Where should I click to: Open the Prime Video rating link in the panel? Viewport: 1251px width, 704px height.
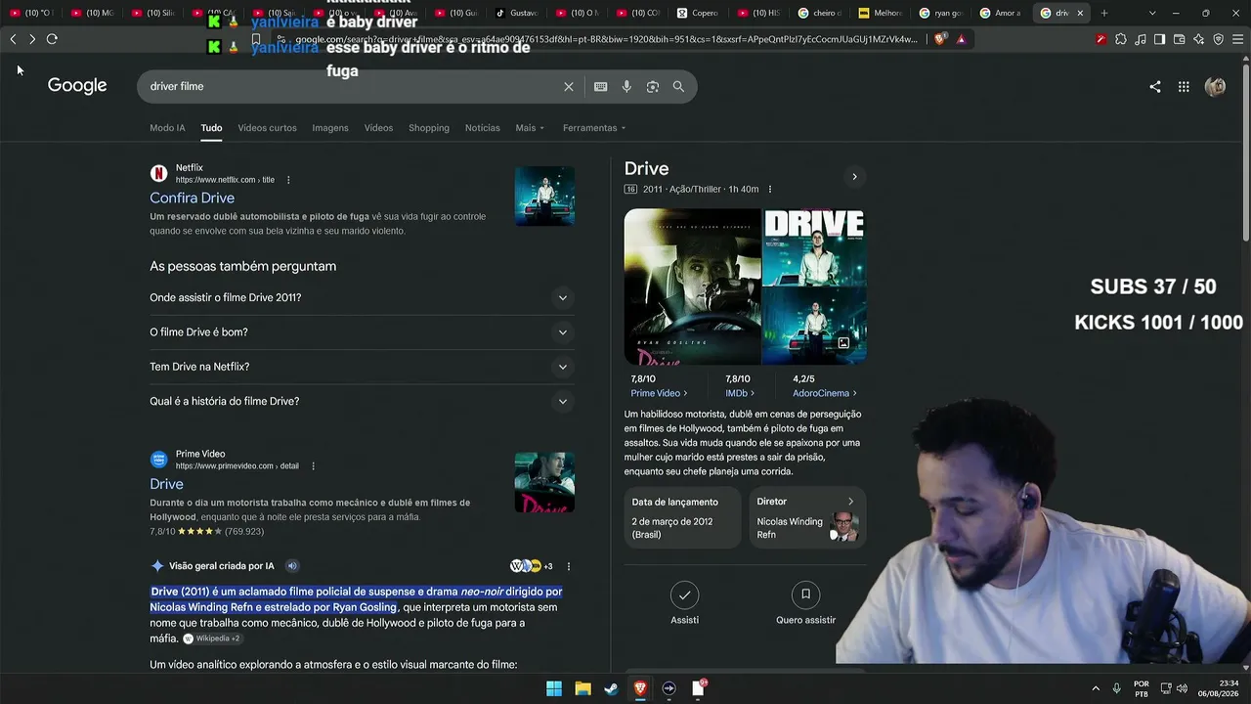659,393
